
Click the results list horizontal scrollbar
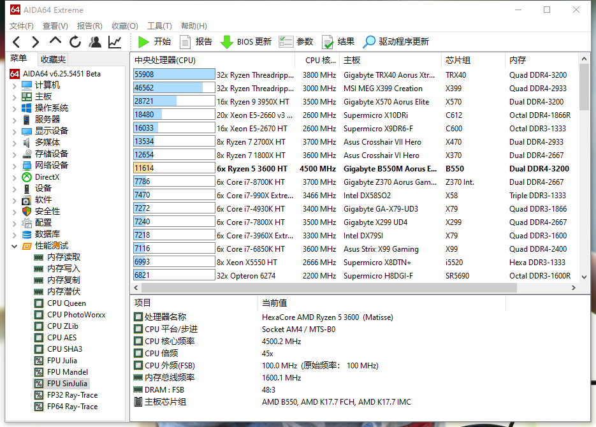coord(329,287)
